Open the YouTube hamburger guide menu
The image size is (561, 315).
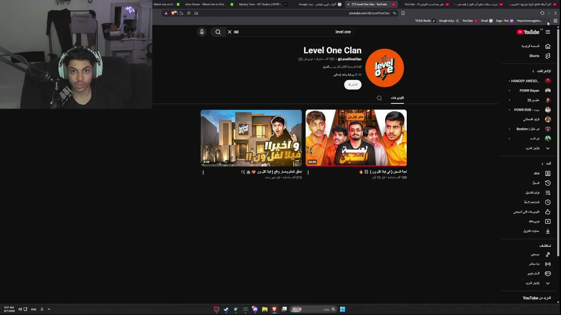(x=547, y=32)
